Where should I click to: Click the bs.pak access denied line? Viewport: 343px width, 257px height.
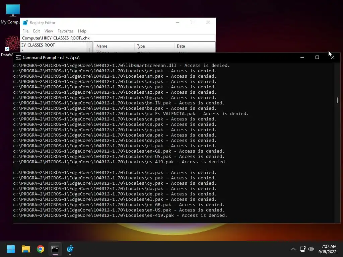[115, 108]
